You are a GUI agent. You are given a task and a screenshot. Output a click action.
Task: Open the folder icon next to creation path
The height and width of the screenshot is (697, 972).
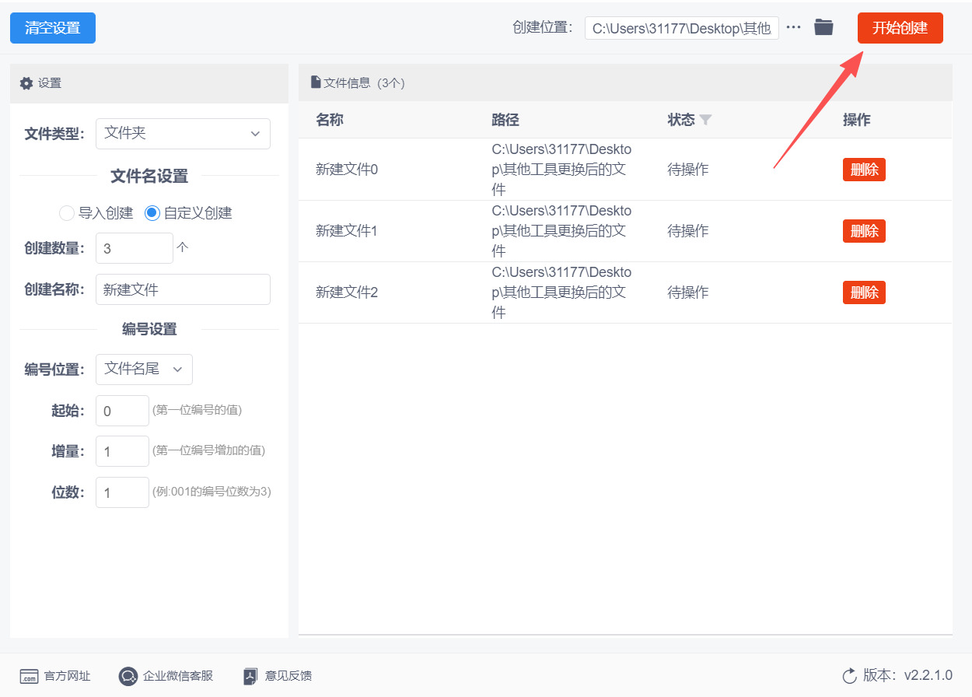coord(823,27)
